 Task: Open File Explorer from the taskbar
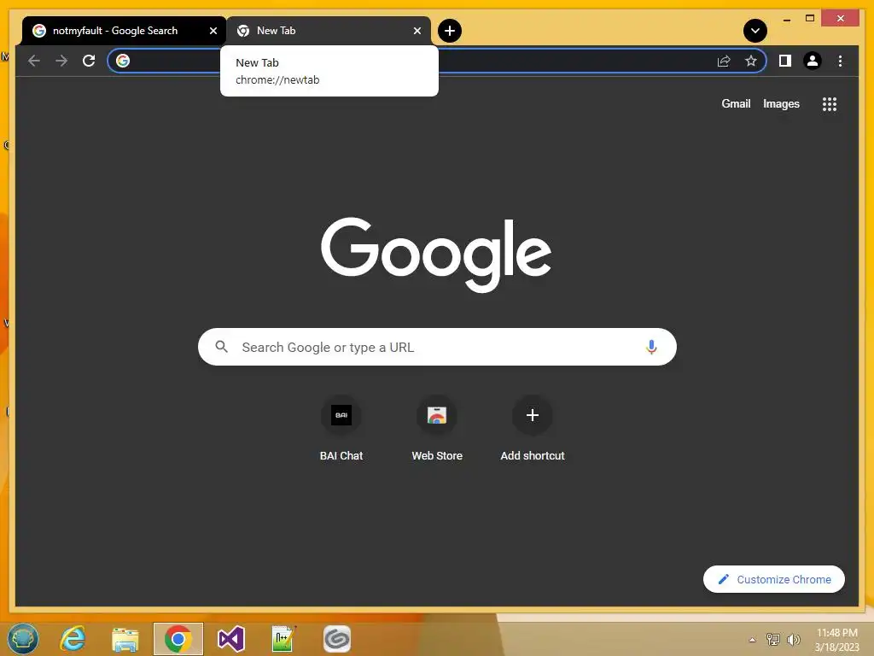(x=125, y=639)
